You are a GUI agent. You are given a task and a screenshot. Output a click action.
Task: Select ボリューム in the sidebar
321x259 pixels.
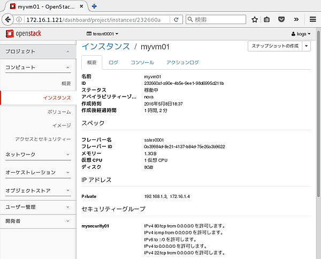coord(59,112)
